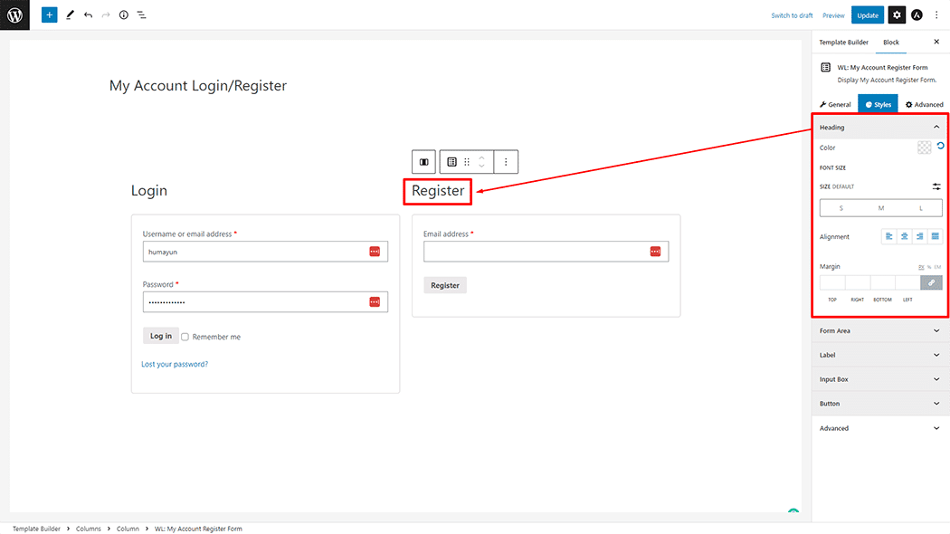Open the Heading Color swatch picker
The height and width of the screenshot is (534, 950).
pyautogui.click(x=924, y=147)
